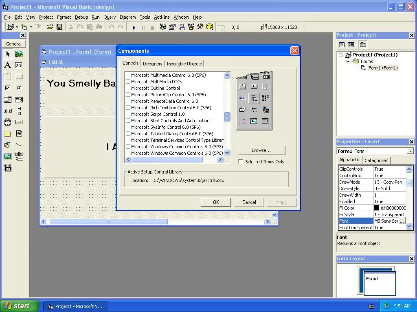Switch to Insertable Objects tab
Screen dimensions: 417x312
(184, 64)
